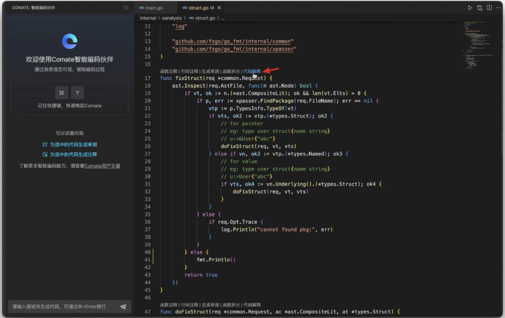Click 行间注释 above fixStruct
Viewport: 505px width, 318px height.
(189, 71)
